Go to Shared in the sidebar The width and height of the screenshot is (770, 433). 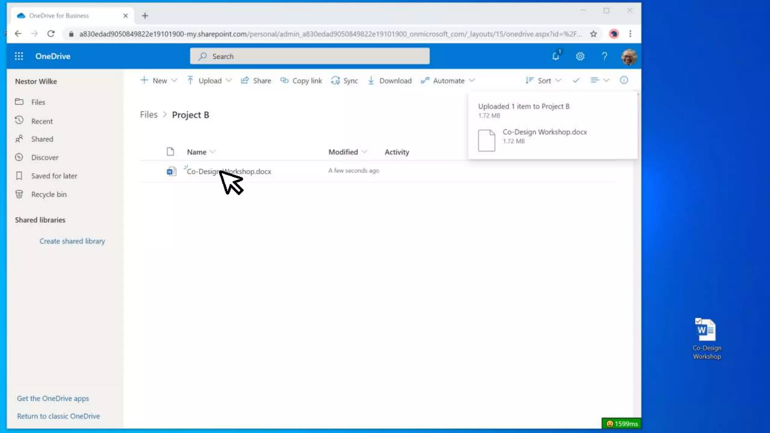click(x=42, y=139)
